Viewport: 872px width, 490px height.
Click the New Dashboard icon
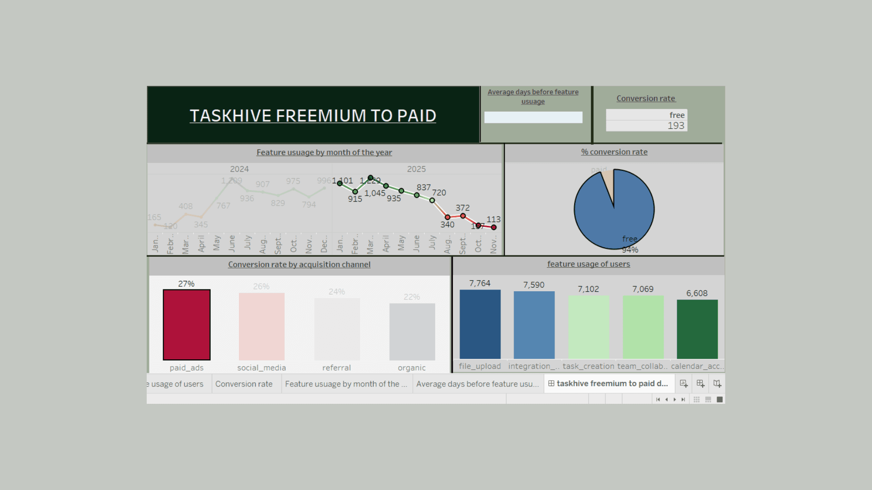tap(700, 384)
